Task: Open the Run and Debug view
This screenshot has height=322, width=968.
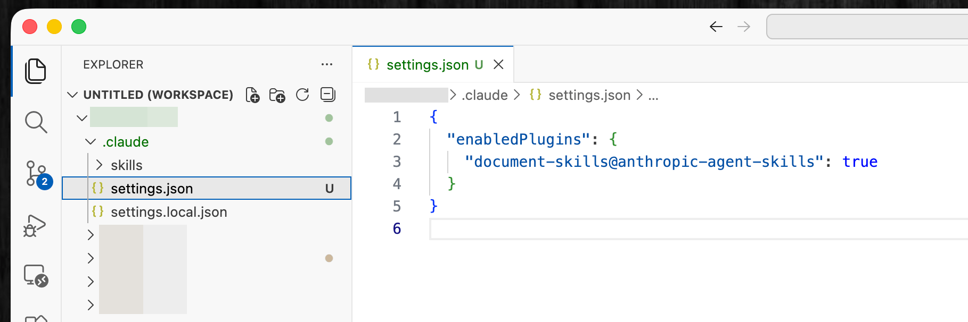Action: click(35, 226)
